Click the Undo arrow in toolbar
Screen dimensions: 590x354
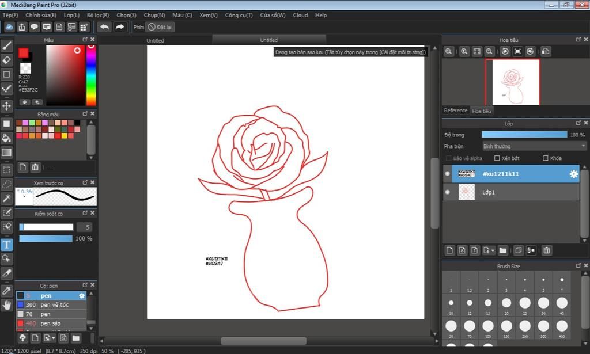click(x=105, y=27)
